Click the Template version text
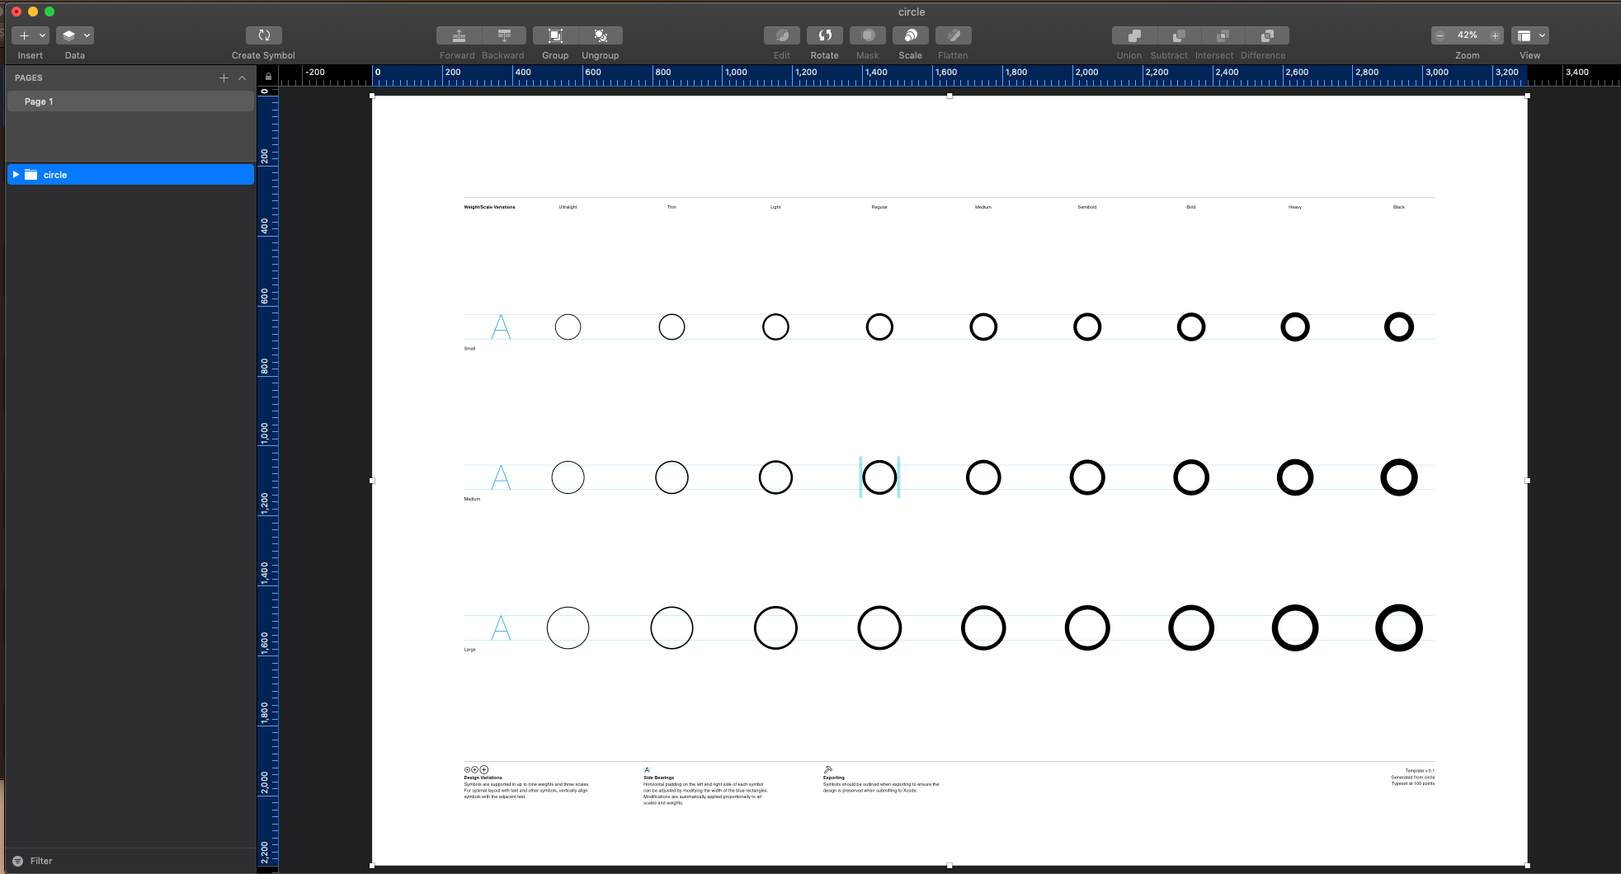1621x874 pixels. 1420,771
